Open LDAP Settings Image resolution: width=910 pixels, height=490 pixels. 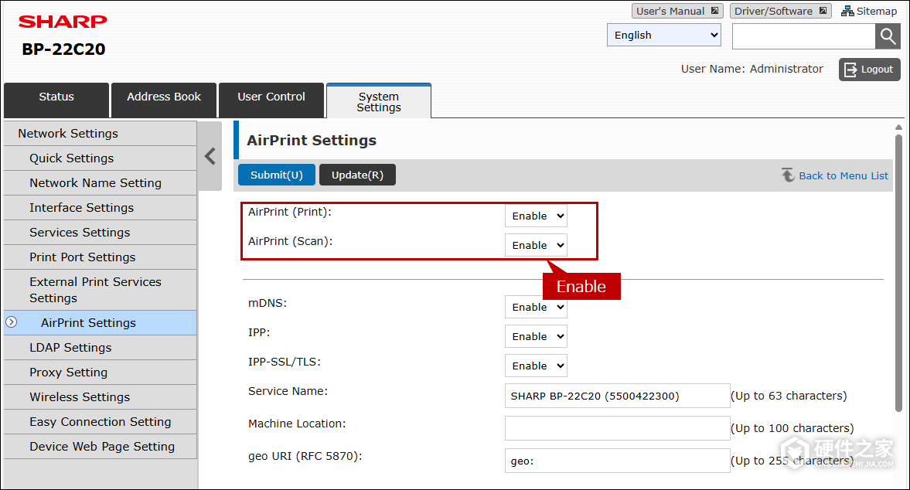pyautogui.click(x=100, y=347)
